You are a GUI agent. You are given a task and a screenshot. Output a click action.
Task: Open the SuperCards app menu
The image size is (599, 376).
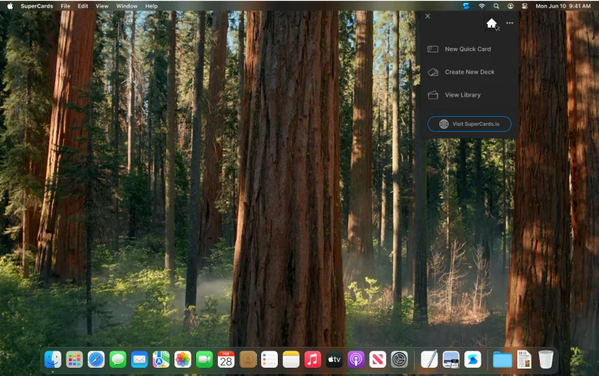point(37,6)
